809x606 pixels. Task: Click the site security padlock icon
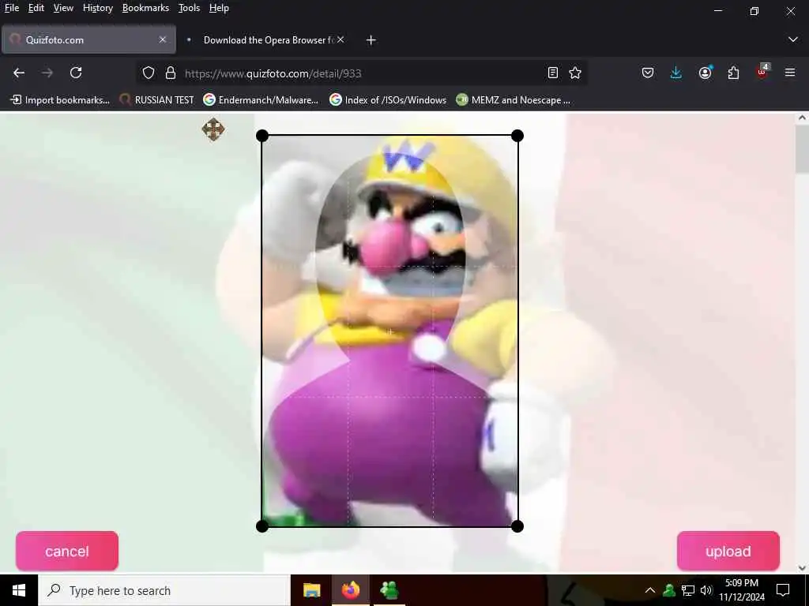[x=171, y=73]
